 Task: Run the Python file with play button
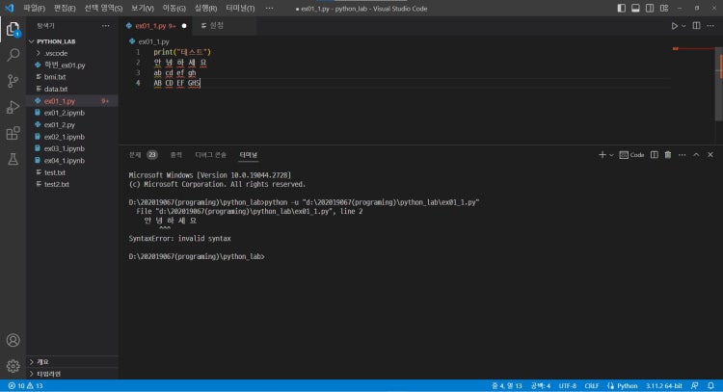click(x=674, y=26)
